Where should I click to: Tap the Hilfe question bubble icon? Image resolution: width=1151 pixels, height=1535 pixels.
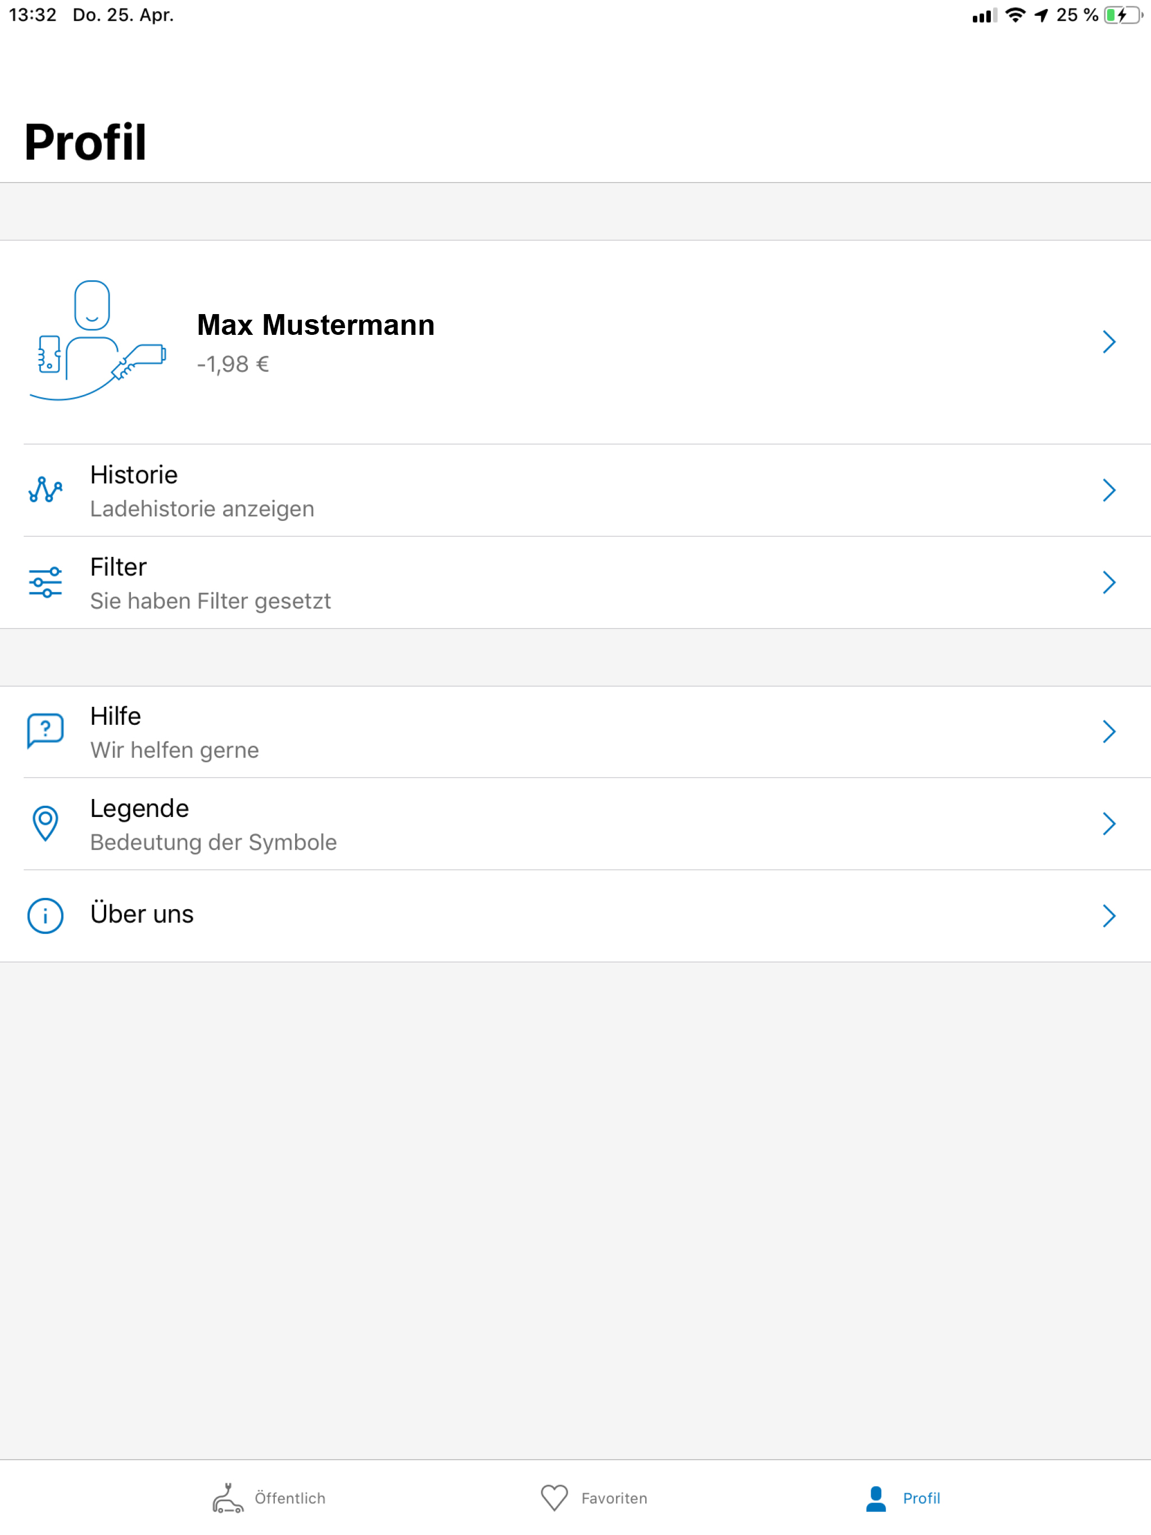[45, 731]
